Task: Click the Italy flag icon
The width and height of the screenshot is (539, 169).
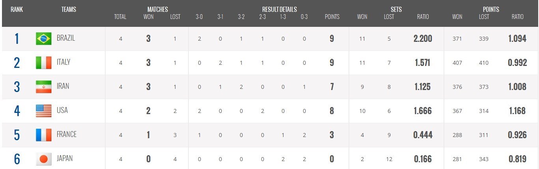Action: (43, 62)
